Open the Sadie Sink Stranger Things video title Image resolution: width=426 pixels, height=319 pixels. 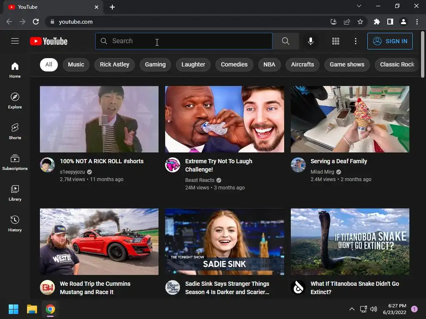pyautogui.click(x=227, y=287)
